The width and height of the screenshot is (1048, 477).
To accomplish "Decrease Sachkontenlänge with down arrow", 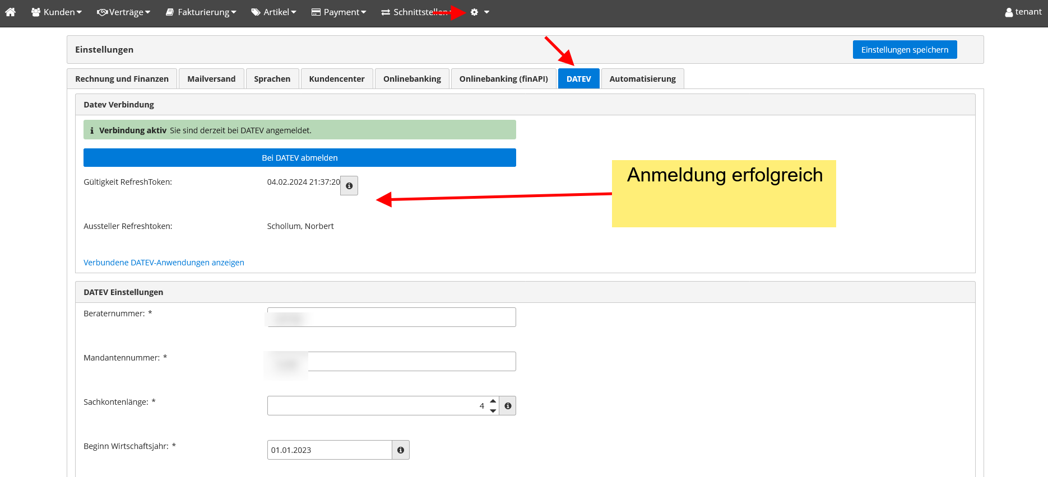I will coord(493,410).
